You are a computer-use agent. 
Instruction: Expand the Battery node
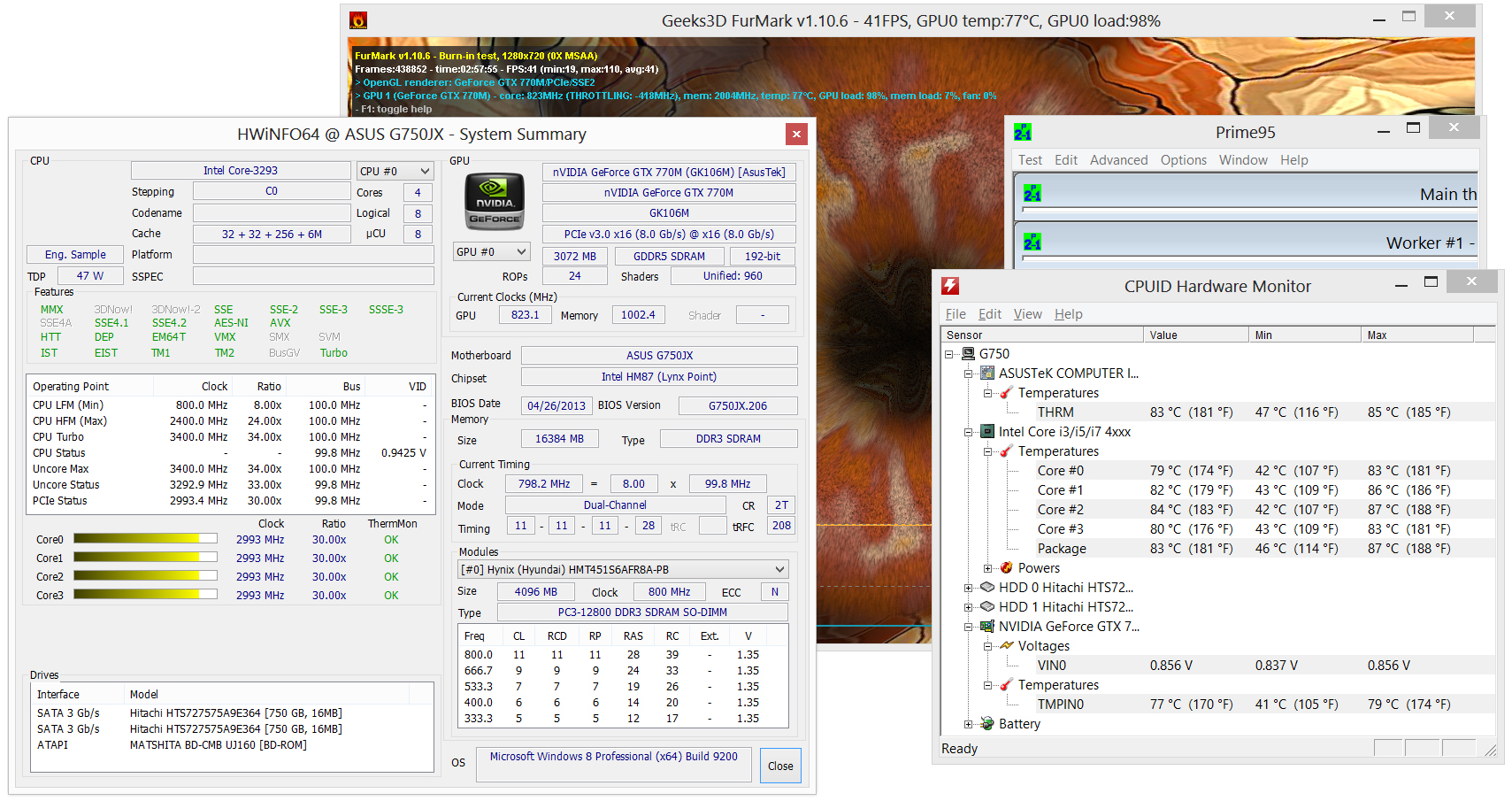pyautogui.click(x=969, y=724)
